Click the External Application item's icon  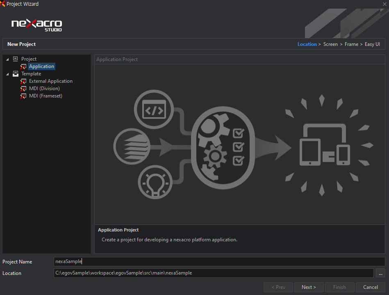point(23,81)
